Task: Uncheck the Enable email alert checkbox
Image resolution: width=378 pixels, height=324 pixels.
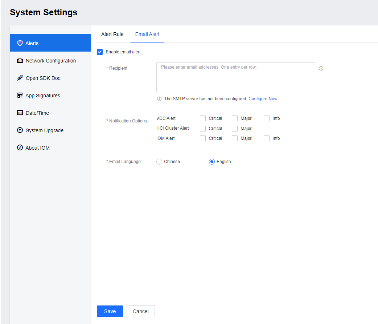Action: click(100, 52)
